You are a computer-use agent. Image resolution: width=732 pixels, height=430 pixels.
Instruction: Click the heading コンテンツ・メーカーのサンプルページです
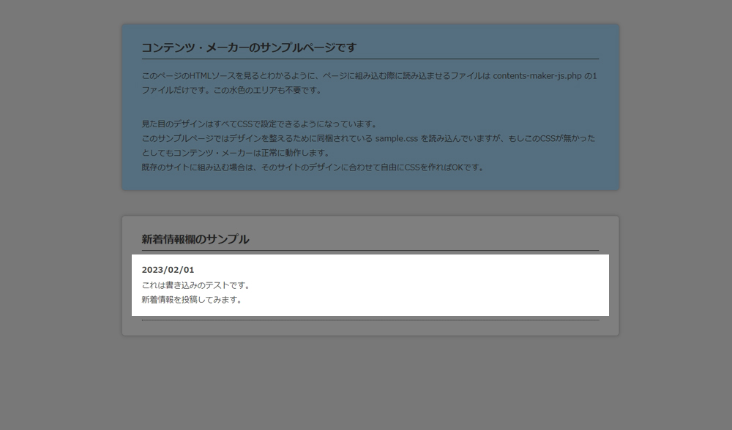pos(249,48)
